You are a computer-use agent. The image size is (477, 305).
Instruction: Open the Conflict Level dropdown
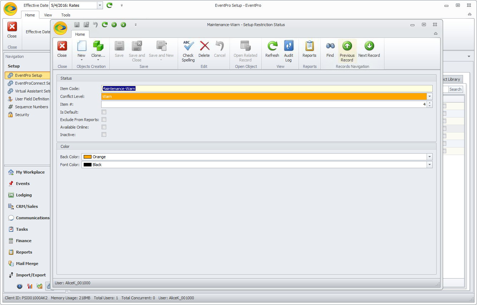click(429, 96)
